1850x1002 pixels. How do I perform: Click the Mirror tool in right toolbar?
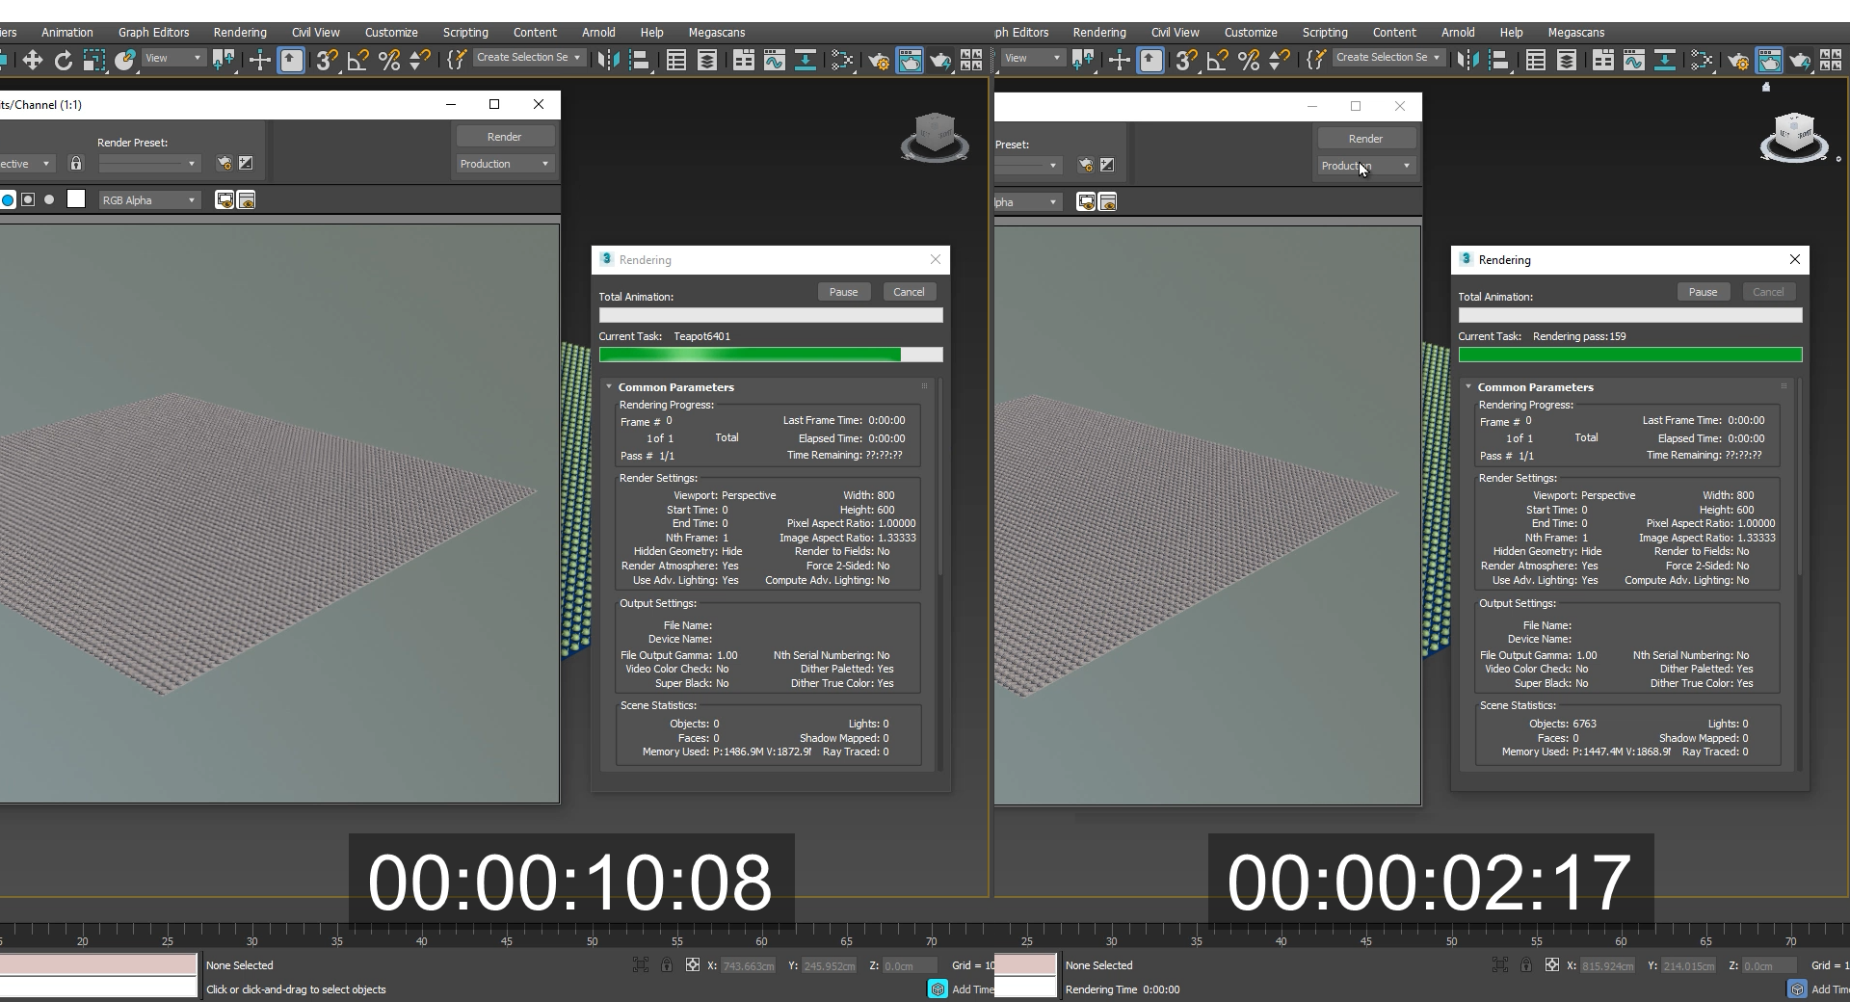[1467, 61]
